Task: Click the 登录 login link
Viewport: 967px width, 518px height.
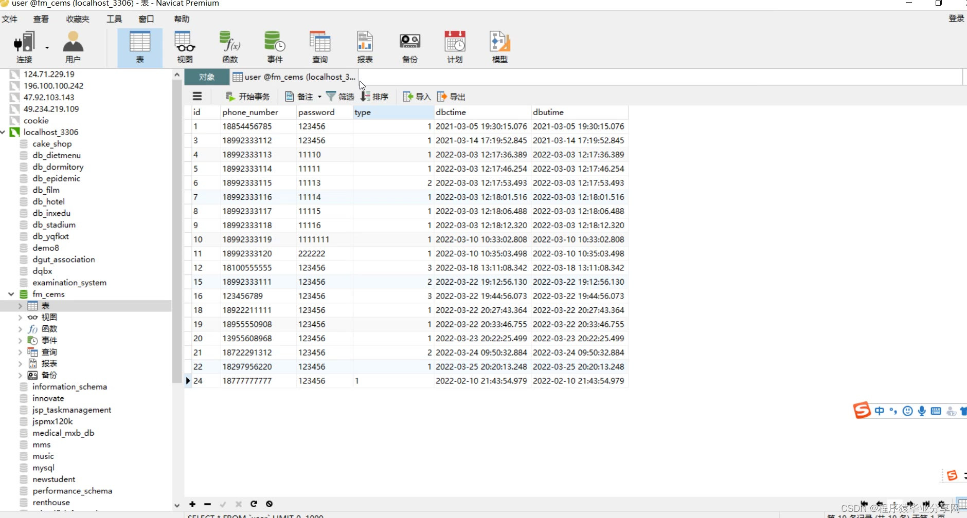Action: point(956,18)
